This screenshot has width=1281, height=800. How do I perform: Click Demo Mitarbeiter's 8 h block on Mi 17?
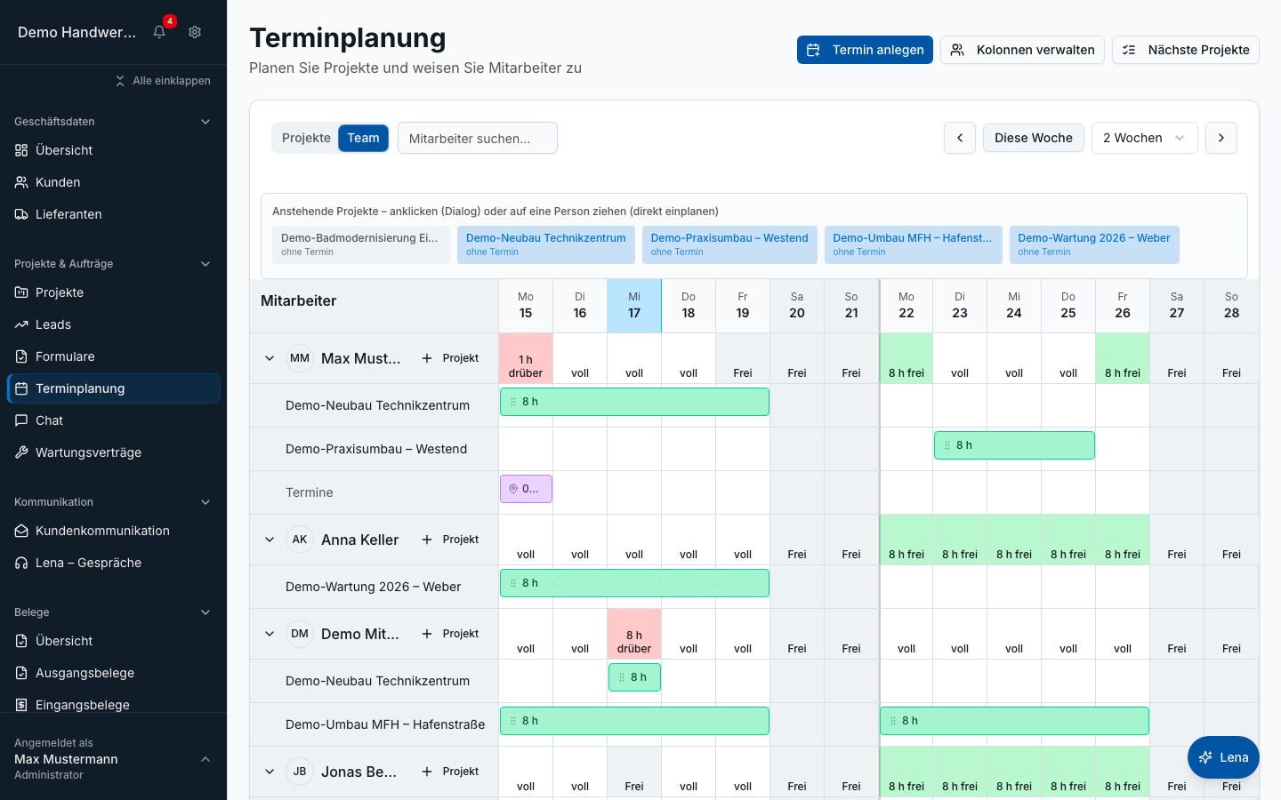click(x=634, y=677)
